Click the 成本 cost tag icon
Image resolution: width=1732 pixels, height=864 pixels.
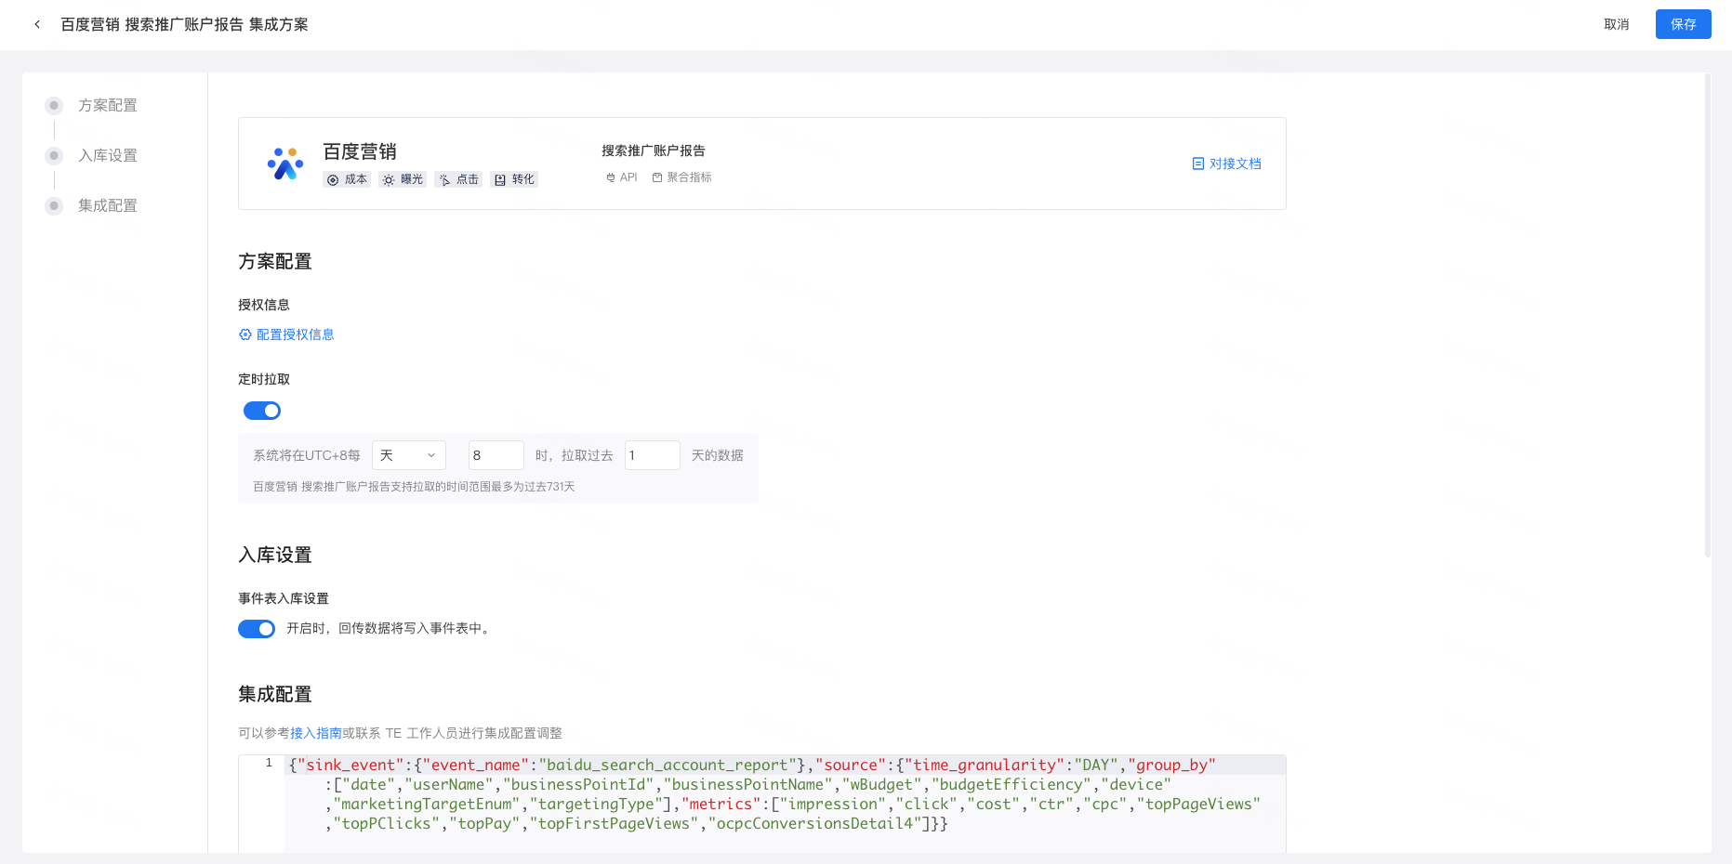click(333, 179)
